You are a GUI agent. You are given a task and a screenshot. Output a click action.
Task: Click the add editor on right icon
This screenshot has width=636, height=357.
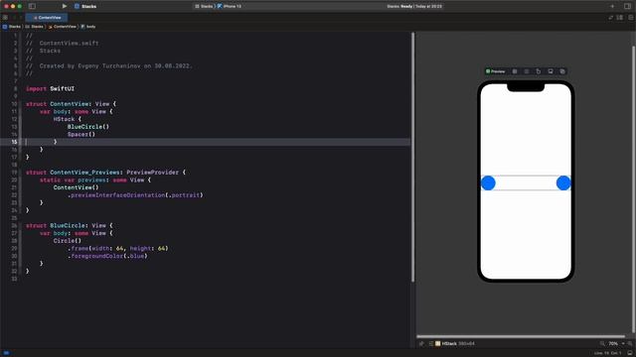[x=630, y=18]
